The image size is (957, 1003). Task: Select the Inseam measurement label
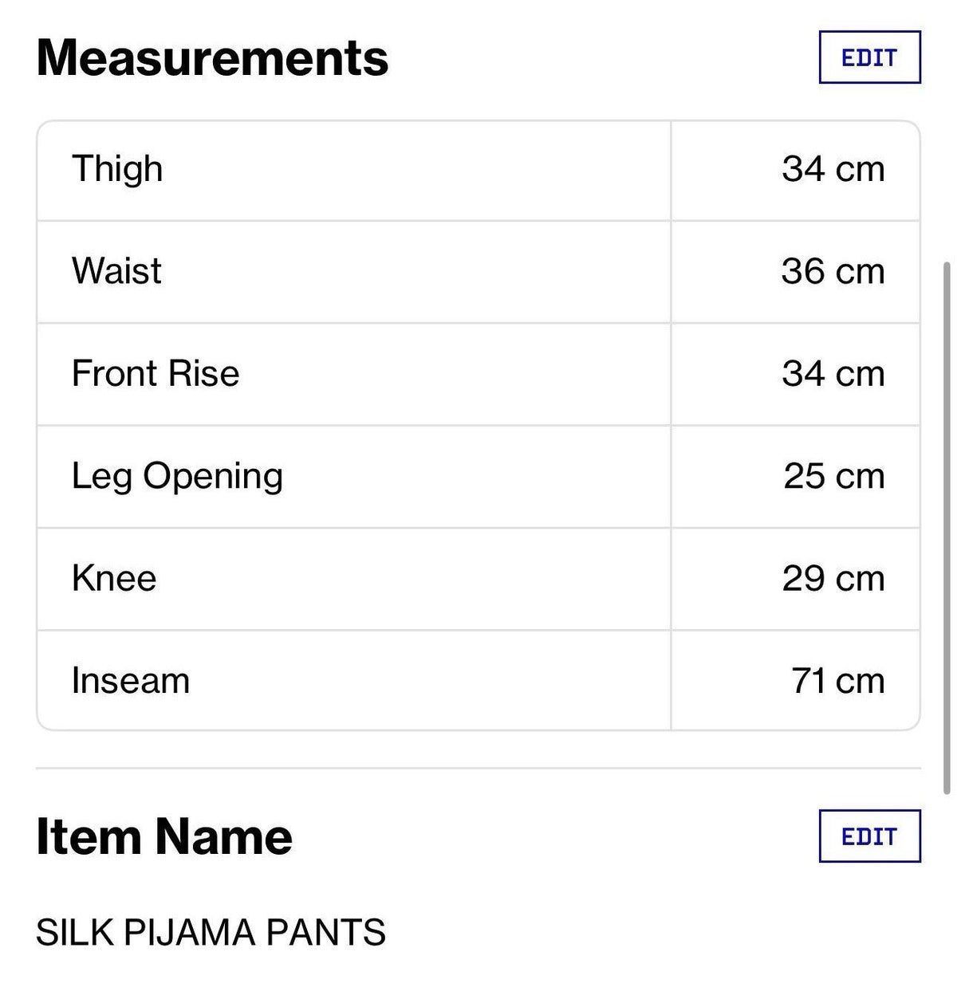tap(131, 681)
